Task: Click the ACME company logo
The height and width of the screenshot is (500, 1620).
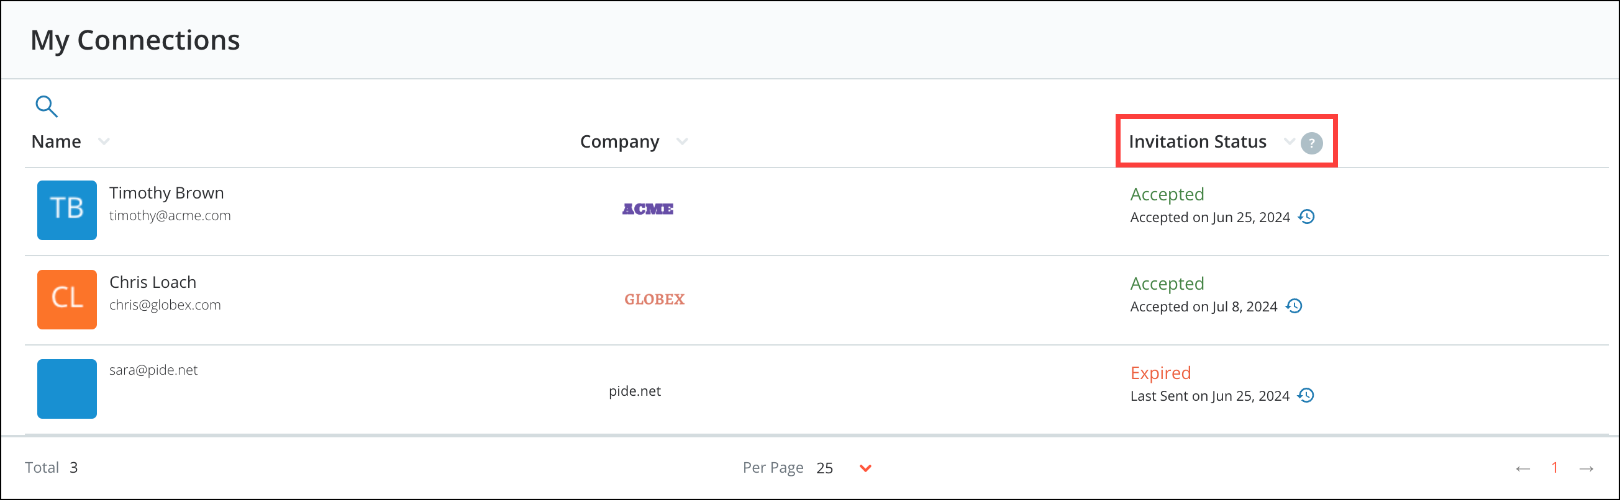Action: [x=648, y=209]
